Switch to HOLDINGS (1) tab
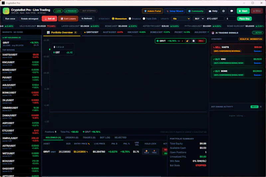The width and height of the screenshot is (266, 177). (x=53, y=138)
